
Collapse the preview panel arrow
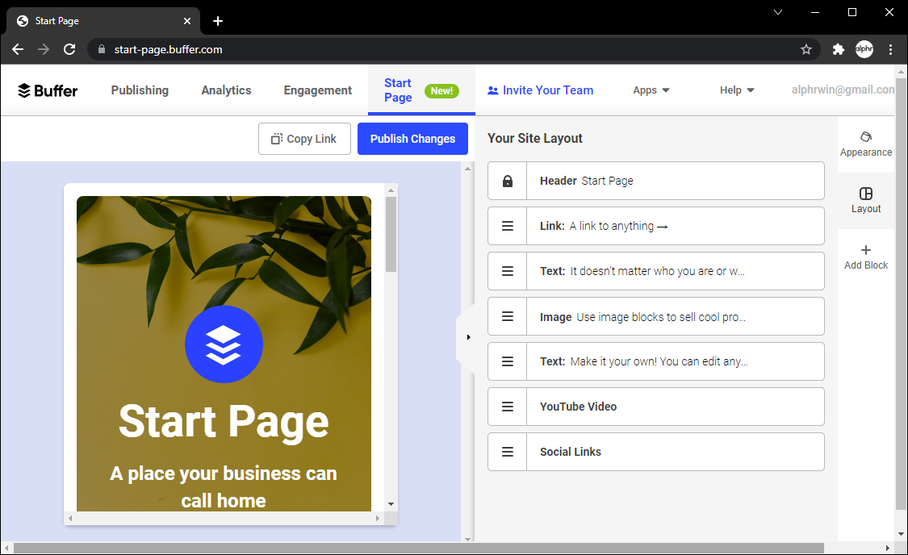tap(468, 337)
